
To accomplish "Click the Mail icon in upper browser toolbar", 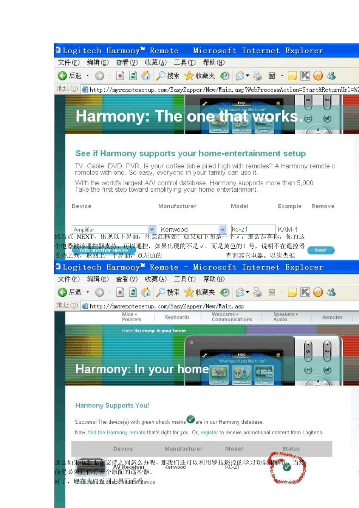I will pos(240,76).
